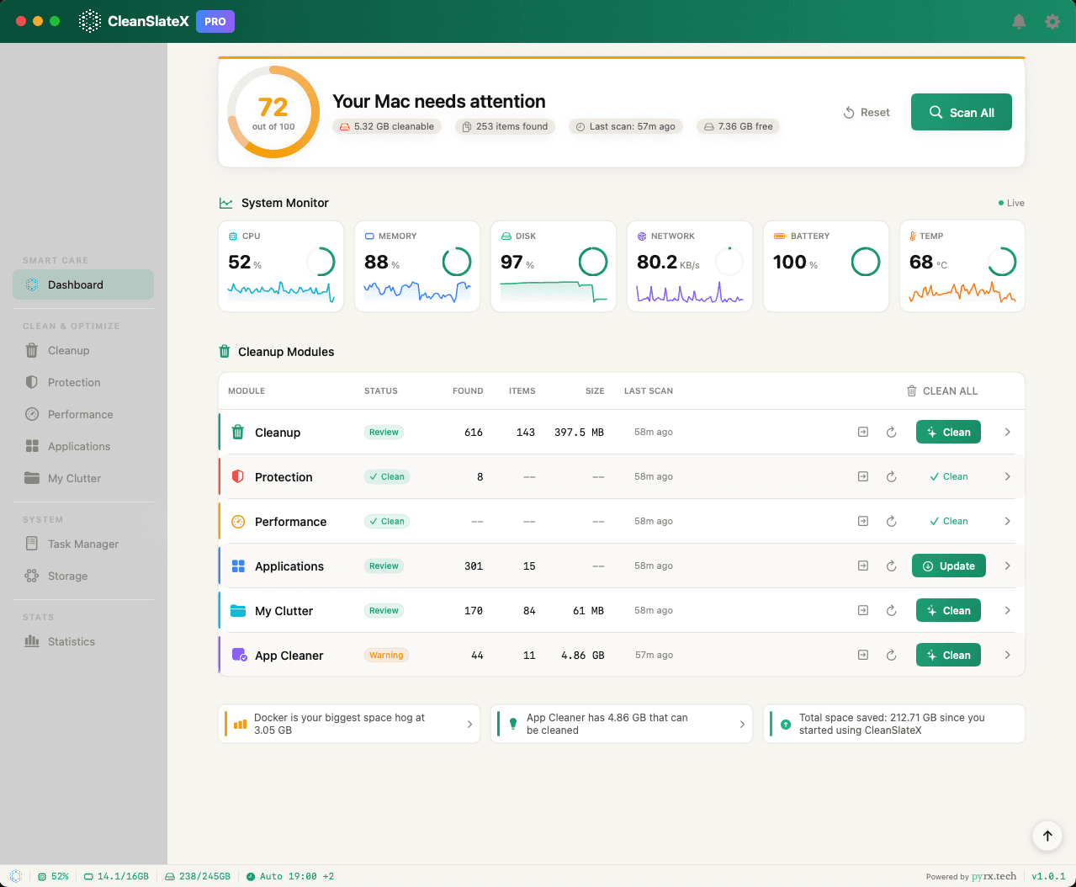Click the 253 items found chip
This screenshot has height=887, width=1076.
[x=505, y=126]
